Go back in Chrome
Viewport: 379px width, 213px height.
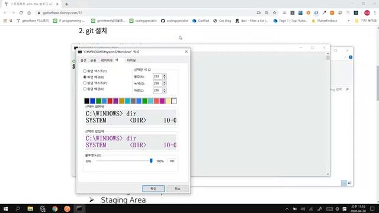pyautogui.click(x=5, y=13)
